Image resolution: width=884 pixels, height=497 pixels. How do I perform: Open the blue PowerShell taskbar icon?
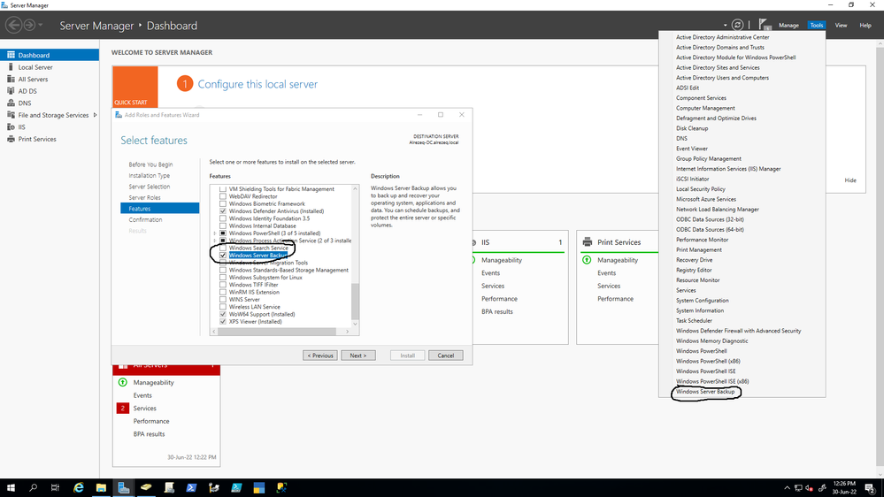pyautogui.click(x=191, y=487)
